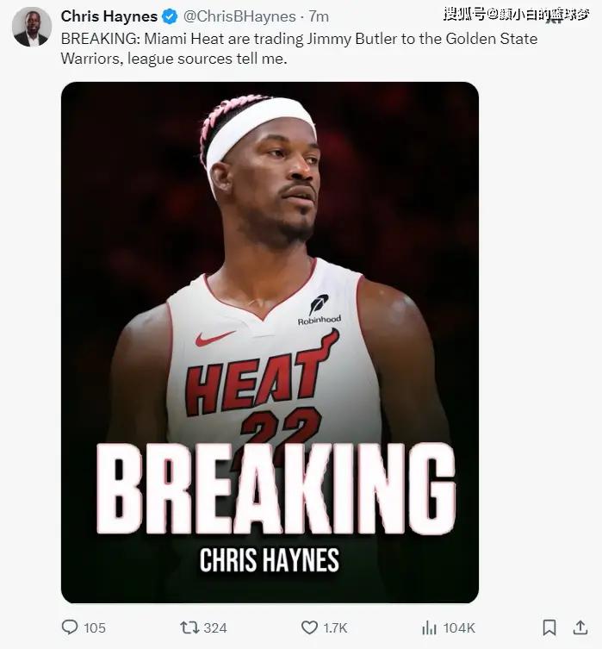The image size is (602, 649).
Task: Click the 324 retweets count
Action: click(215, 628)
